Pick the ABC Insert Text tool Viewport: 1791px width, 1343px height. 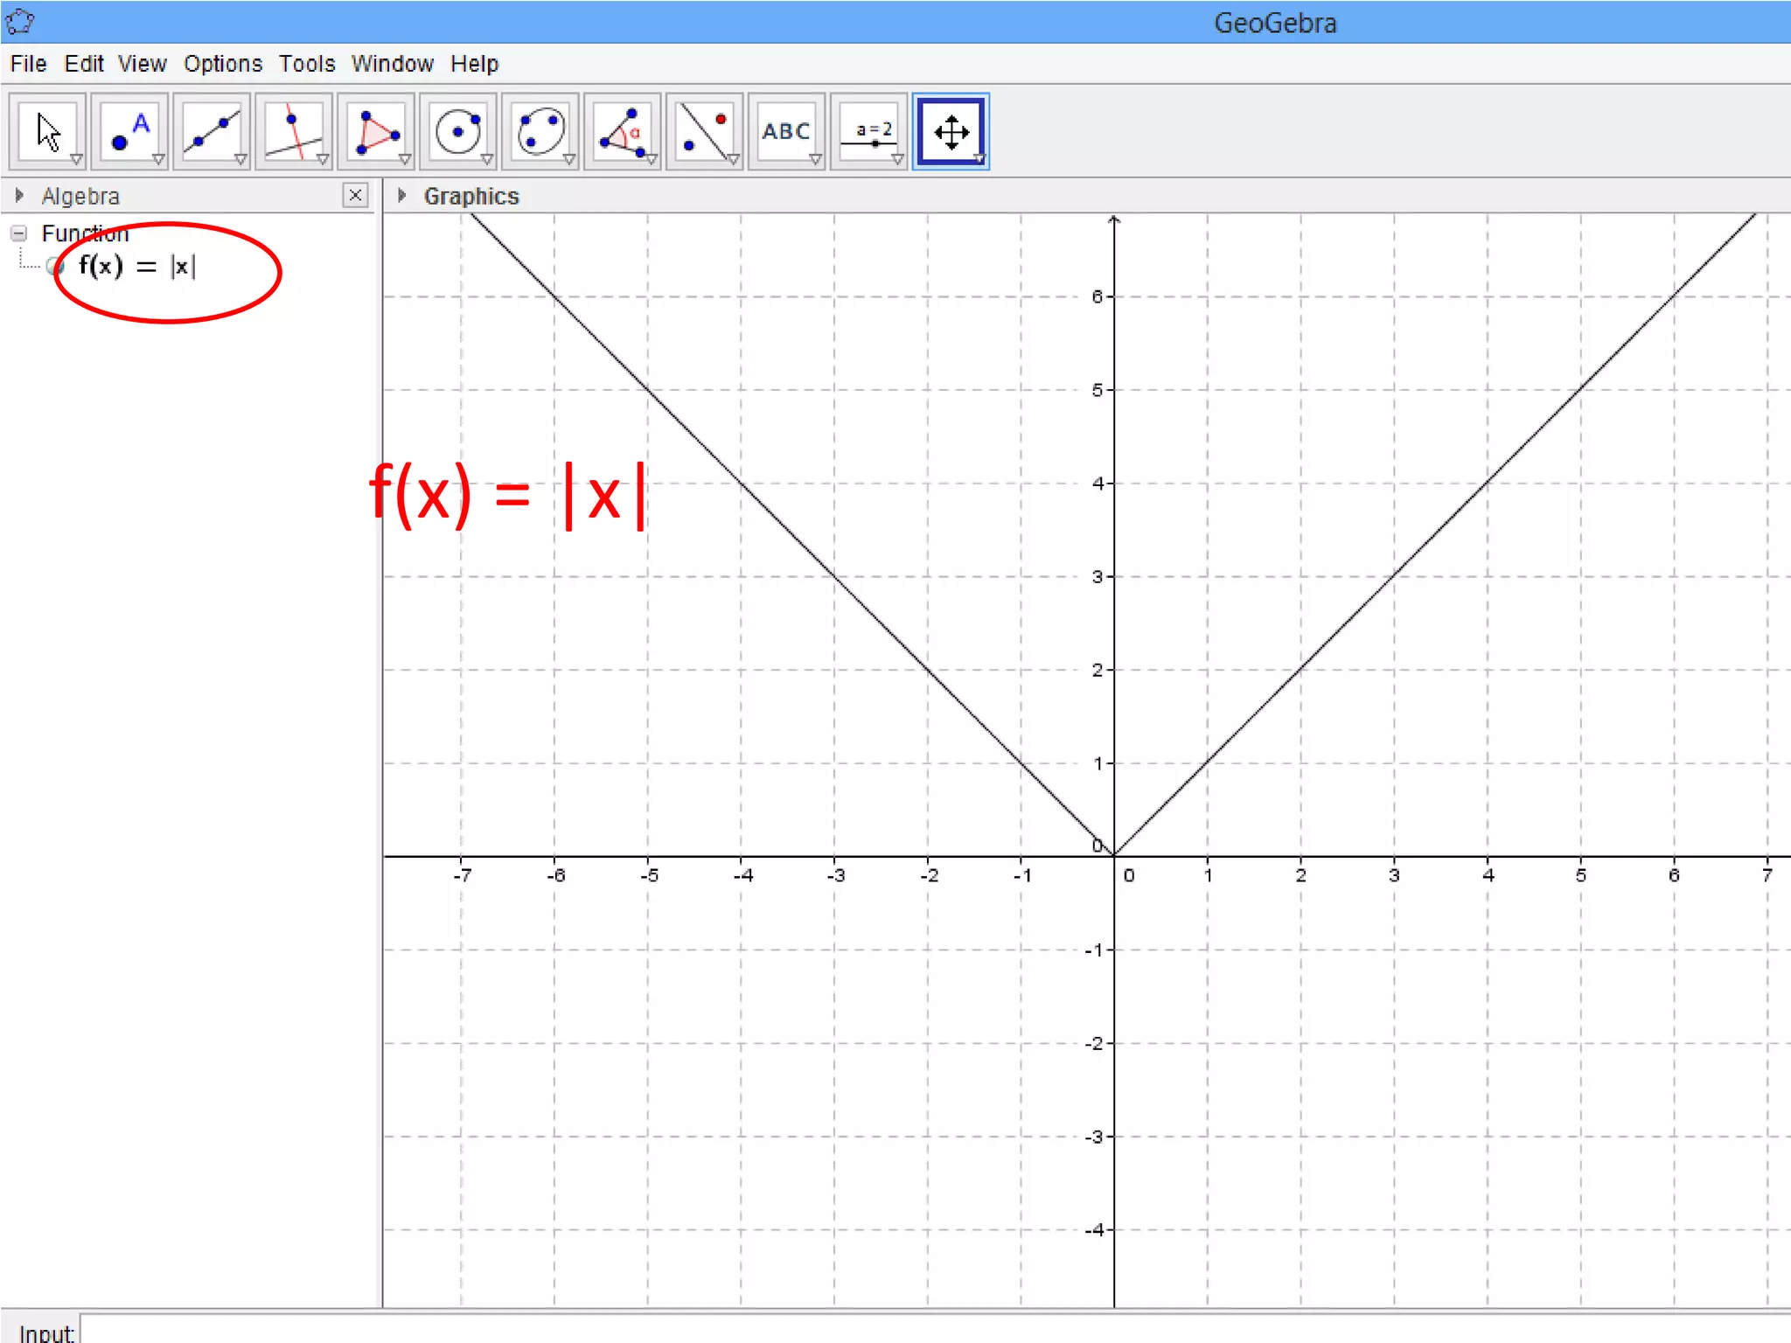pyautogui.click(x=786, y=131)
